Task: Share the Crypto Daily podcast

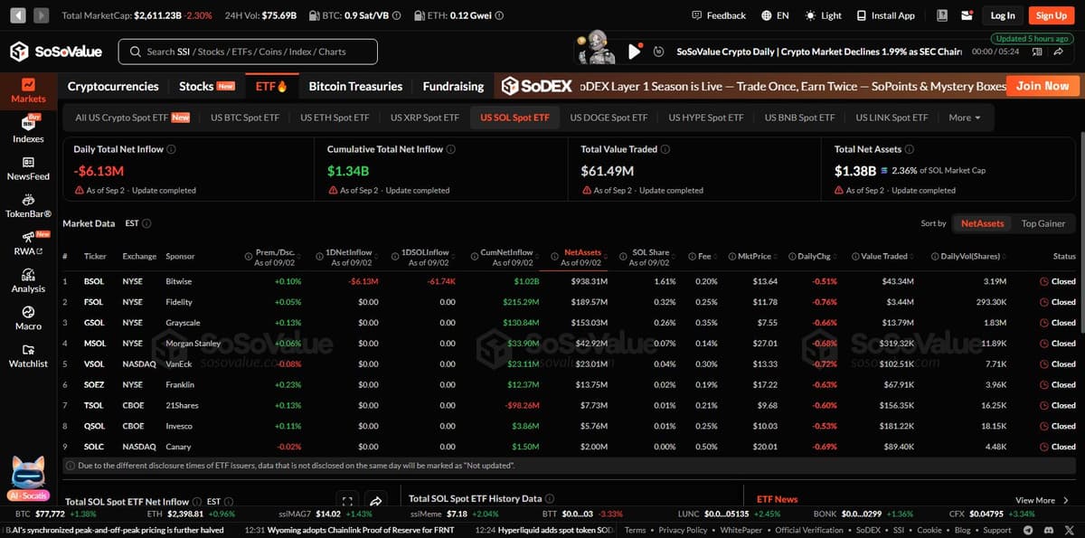Action: pos(1058,52)
